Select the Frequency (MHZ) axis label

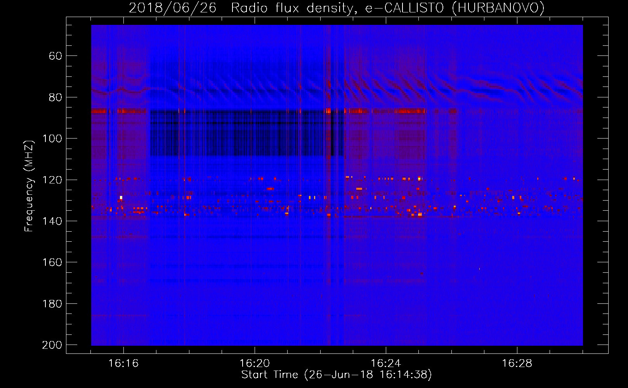pyautogui.click(x=29, y=186)
